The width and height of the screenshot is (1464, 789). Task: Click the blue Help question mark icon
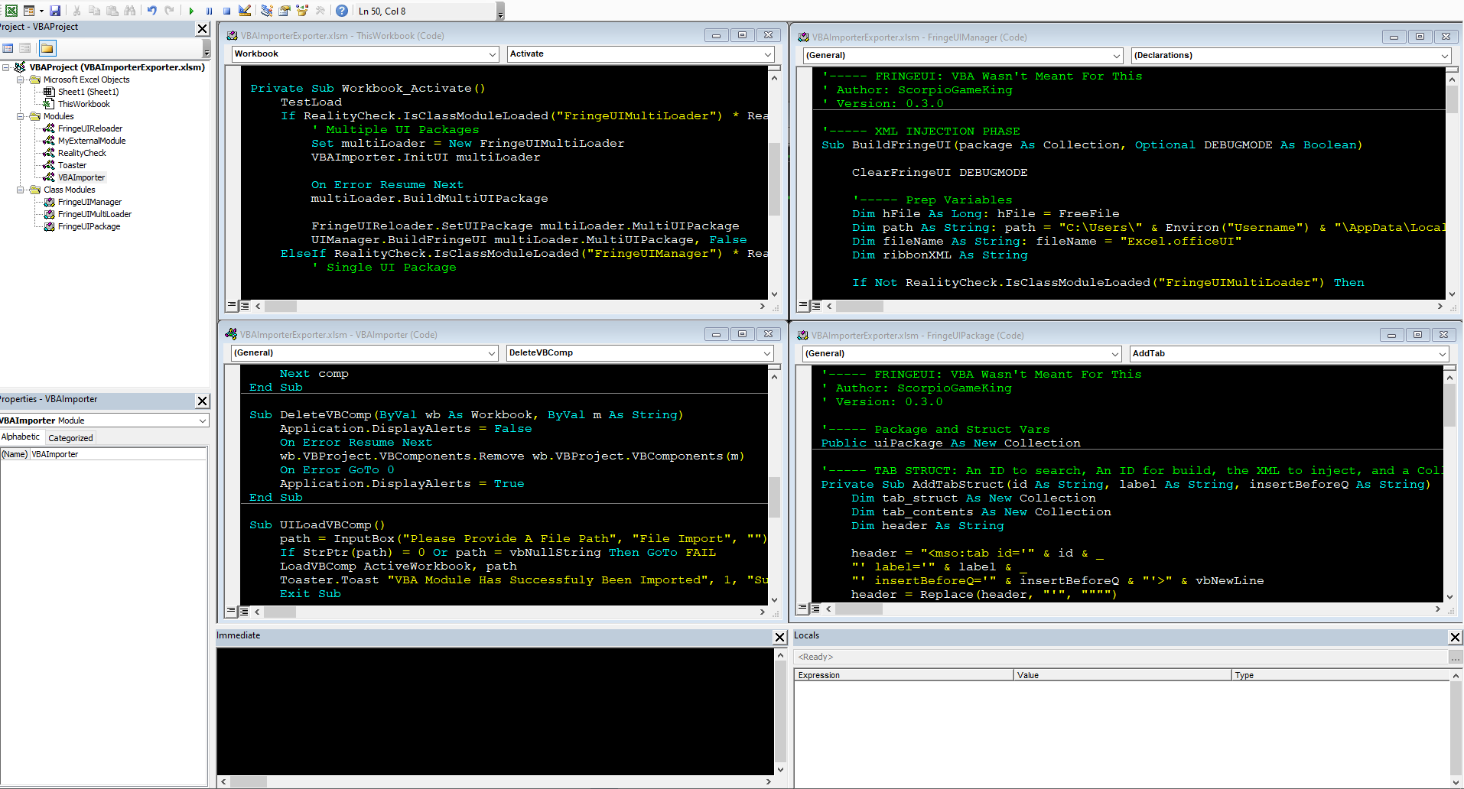[342, 11]
